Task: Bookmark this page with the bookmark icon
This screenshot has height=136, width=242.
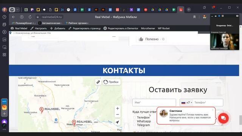Action: click(194, 17)
